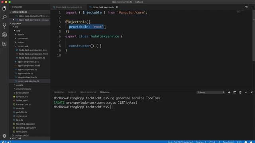
Task: Open the Debug view icon
Action: click(x=4, y=35)
